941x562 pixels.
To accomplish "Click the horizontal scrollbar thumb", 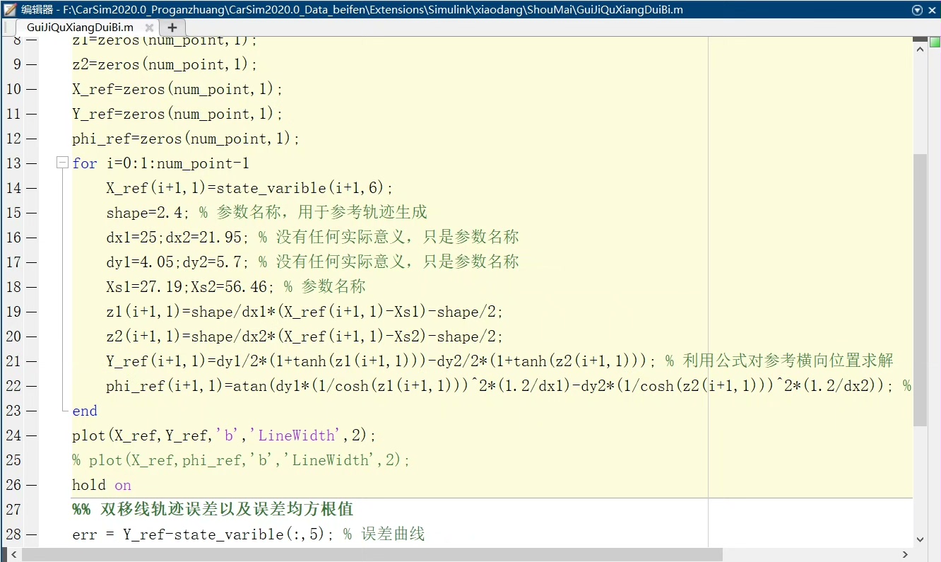I will (372, 554).
